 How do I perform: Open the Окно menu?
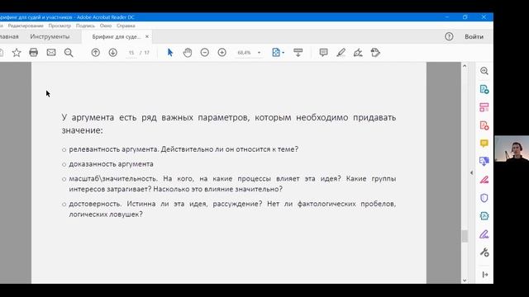point(106,26)
